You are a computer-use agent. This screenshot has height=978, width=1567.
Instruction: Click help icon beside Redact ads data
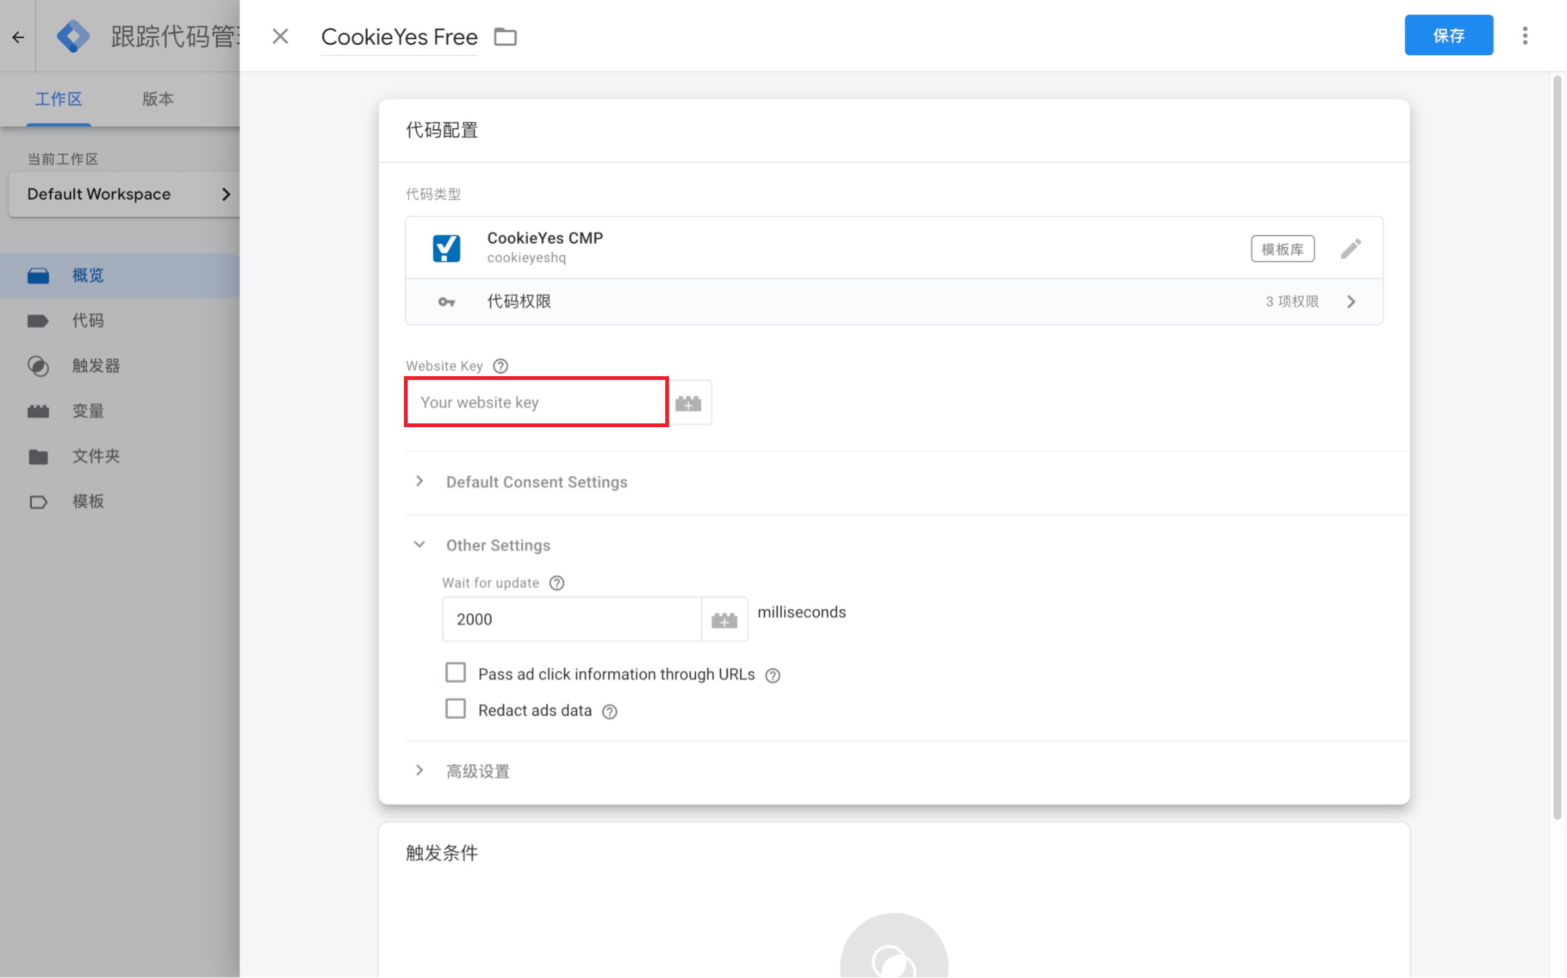(609, 711)
